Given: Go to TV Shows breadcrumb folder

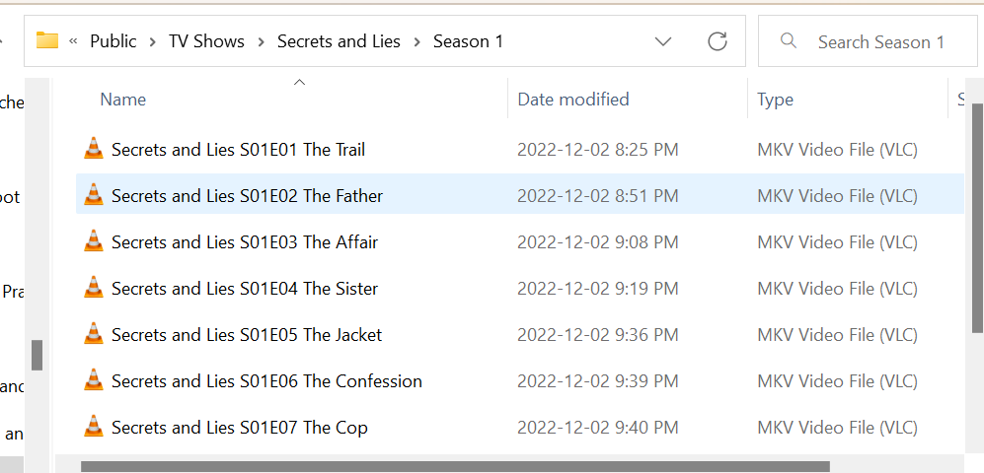Looking at the screenshot, I should (206, 41).
